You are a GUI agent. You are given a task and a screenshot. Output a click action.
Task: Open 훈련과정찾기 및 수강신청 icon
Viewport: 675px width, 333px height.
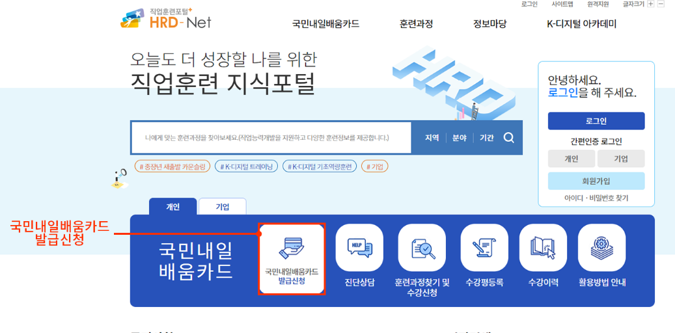tap(422, 247)
